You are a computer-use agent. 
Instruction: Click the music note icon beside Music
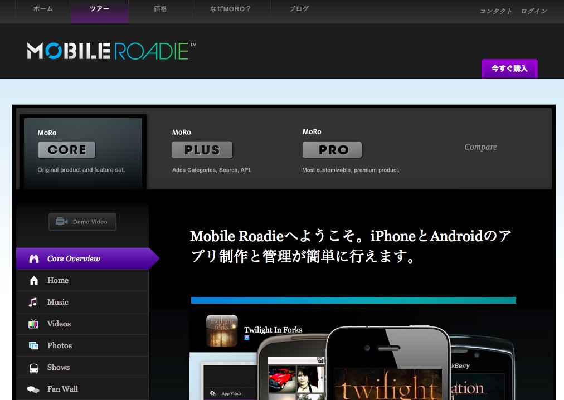click(x=33, y=302)
